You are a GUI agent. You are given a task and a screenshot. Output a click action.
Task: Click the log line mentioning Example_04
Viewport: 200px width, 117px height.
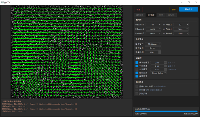coord(39,104)
